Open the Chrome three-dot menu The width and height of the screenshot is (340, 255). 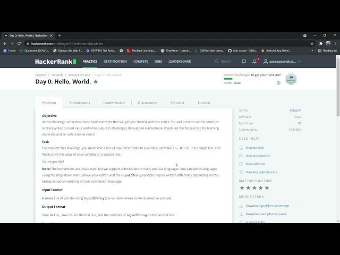coord(335,44)
